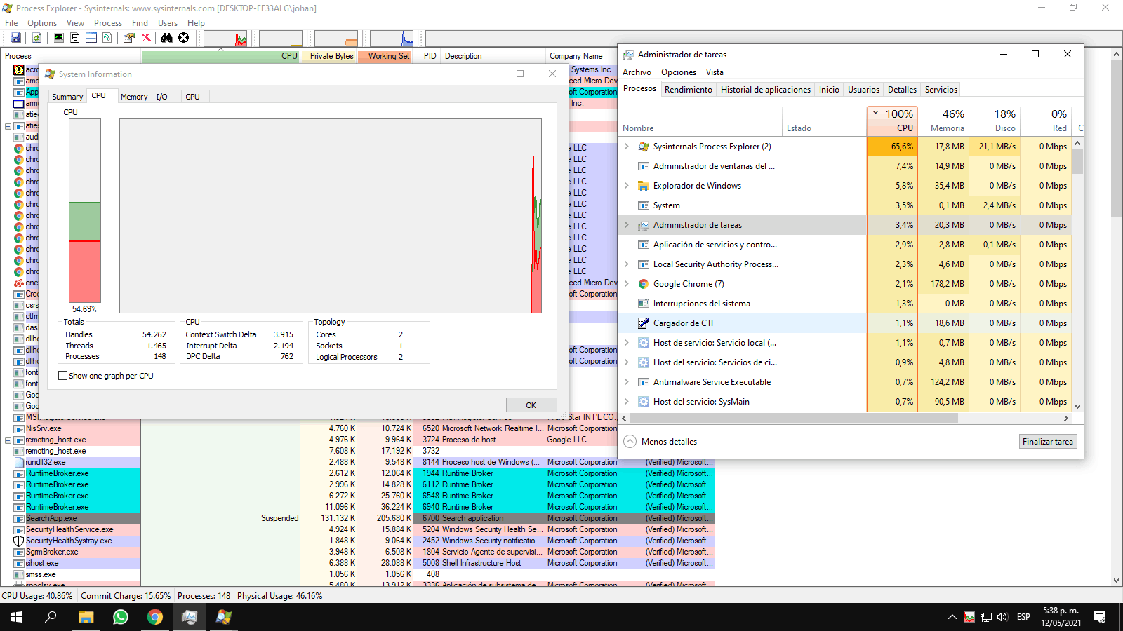Expand Administrador de tareas process row
Viewport: 1123px width, 631px height.
tap(627, 225)
